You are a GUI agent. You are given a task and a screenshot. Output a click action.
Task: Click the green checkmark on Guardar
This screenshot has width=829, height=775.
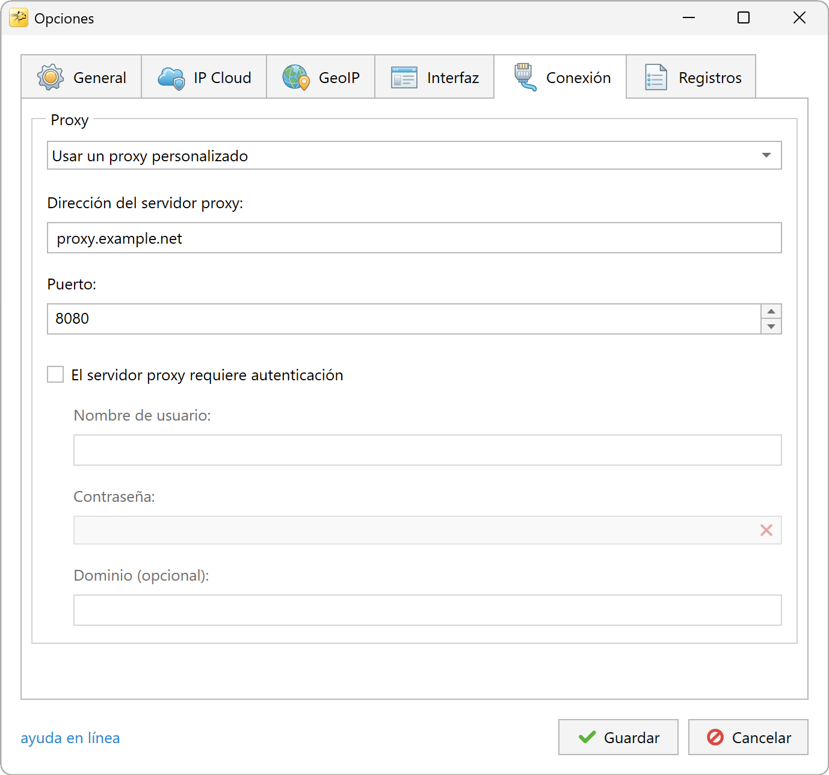587,737
